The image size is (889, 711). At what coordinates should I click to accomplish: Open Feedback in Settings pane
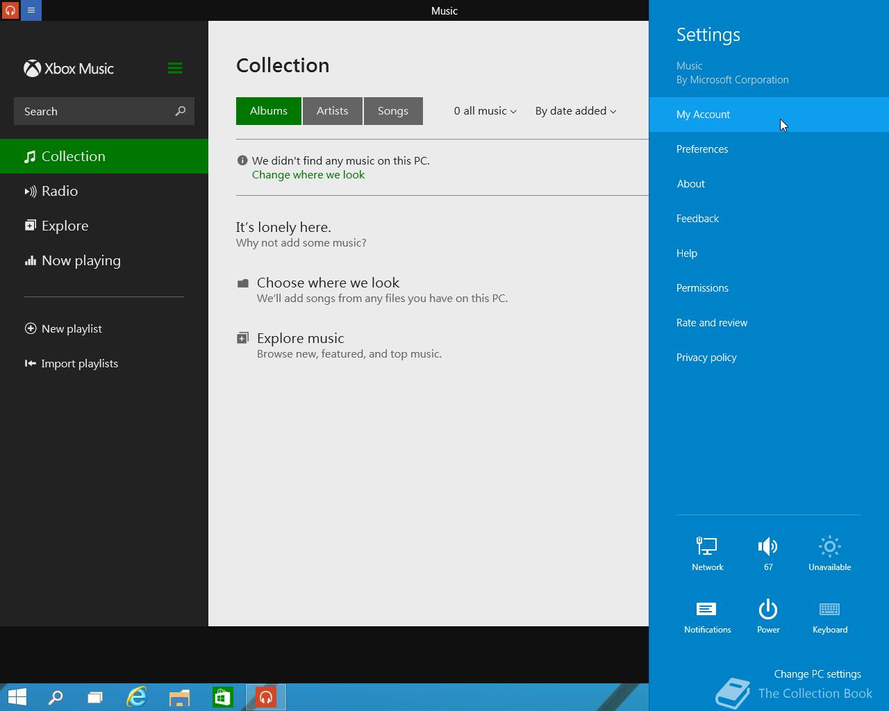point(769,219)
